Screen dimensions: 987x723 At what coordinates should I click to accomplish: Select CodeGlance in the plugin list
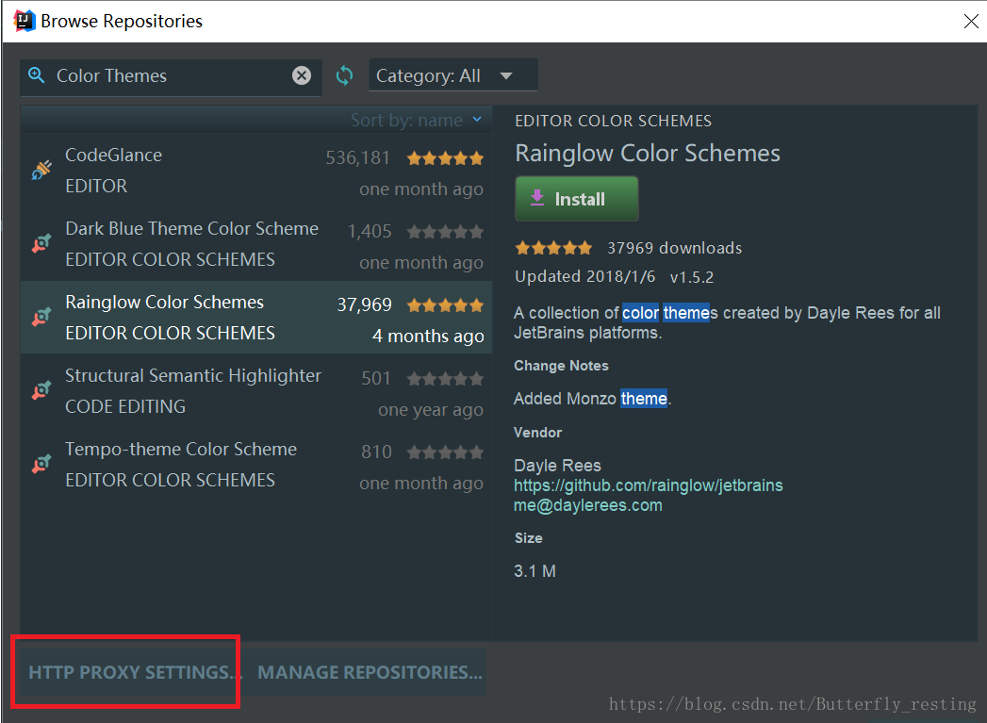(x=256, y=171)
